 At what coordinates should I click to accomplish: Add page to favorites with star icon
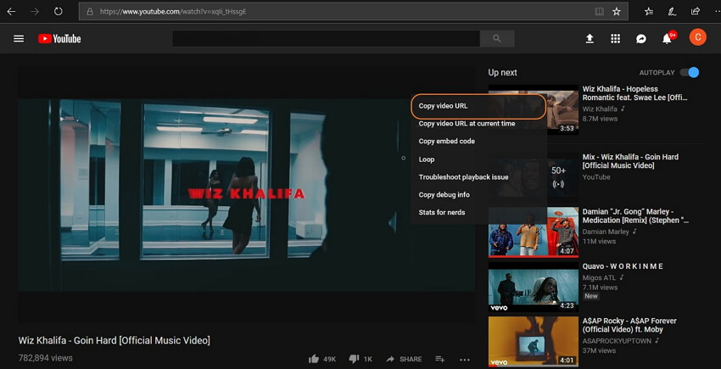click(x=616, y=12)
